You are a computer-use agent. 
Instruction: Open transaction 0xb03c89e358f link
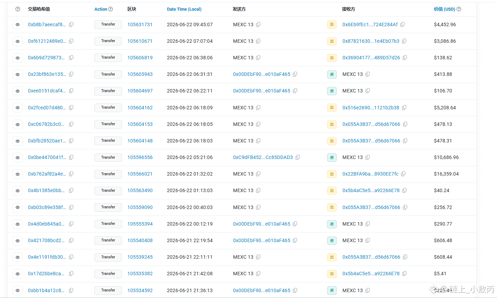click(x=47, y=207)
